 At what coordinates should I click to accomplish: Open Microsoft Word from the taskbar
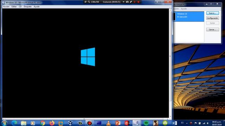[174, 123]
